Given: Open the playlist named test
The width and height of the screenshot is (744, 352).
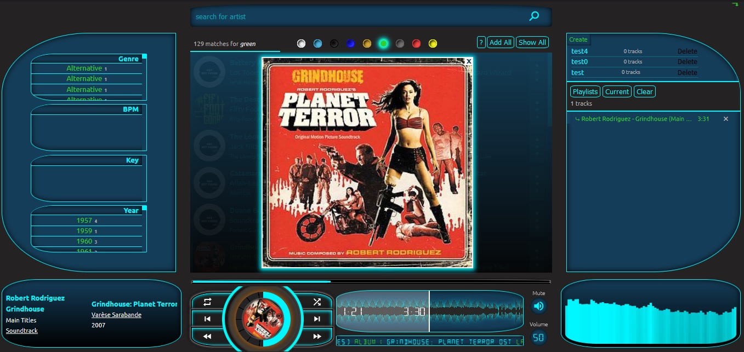Looking at the screenshot, I should (577, 72).
